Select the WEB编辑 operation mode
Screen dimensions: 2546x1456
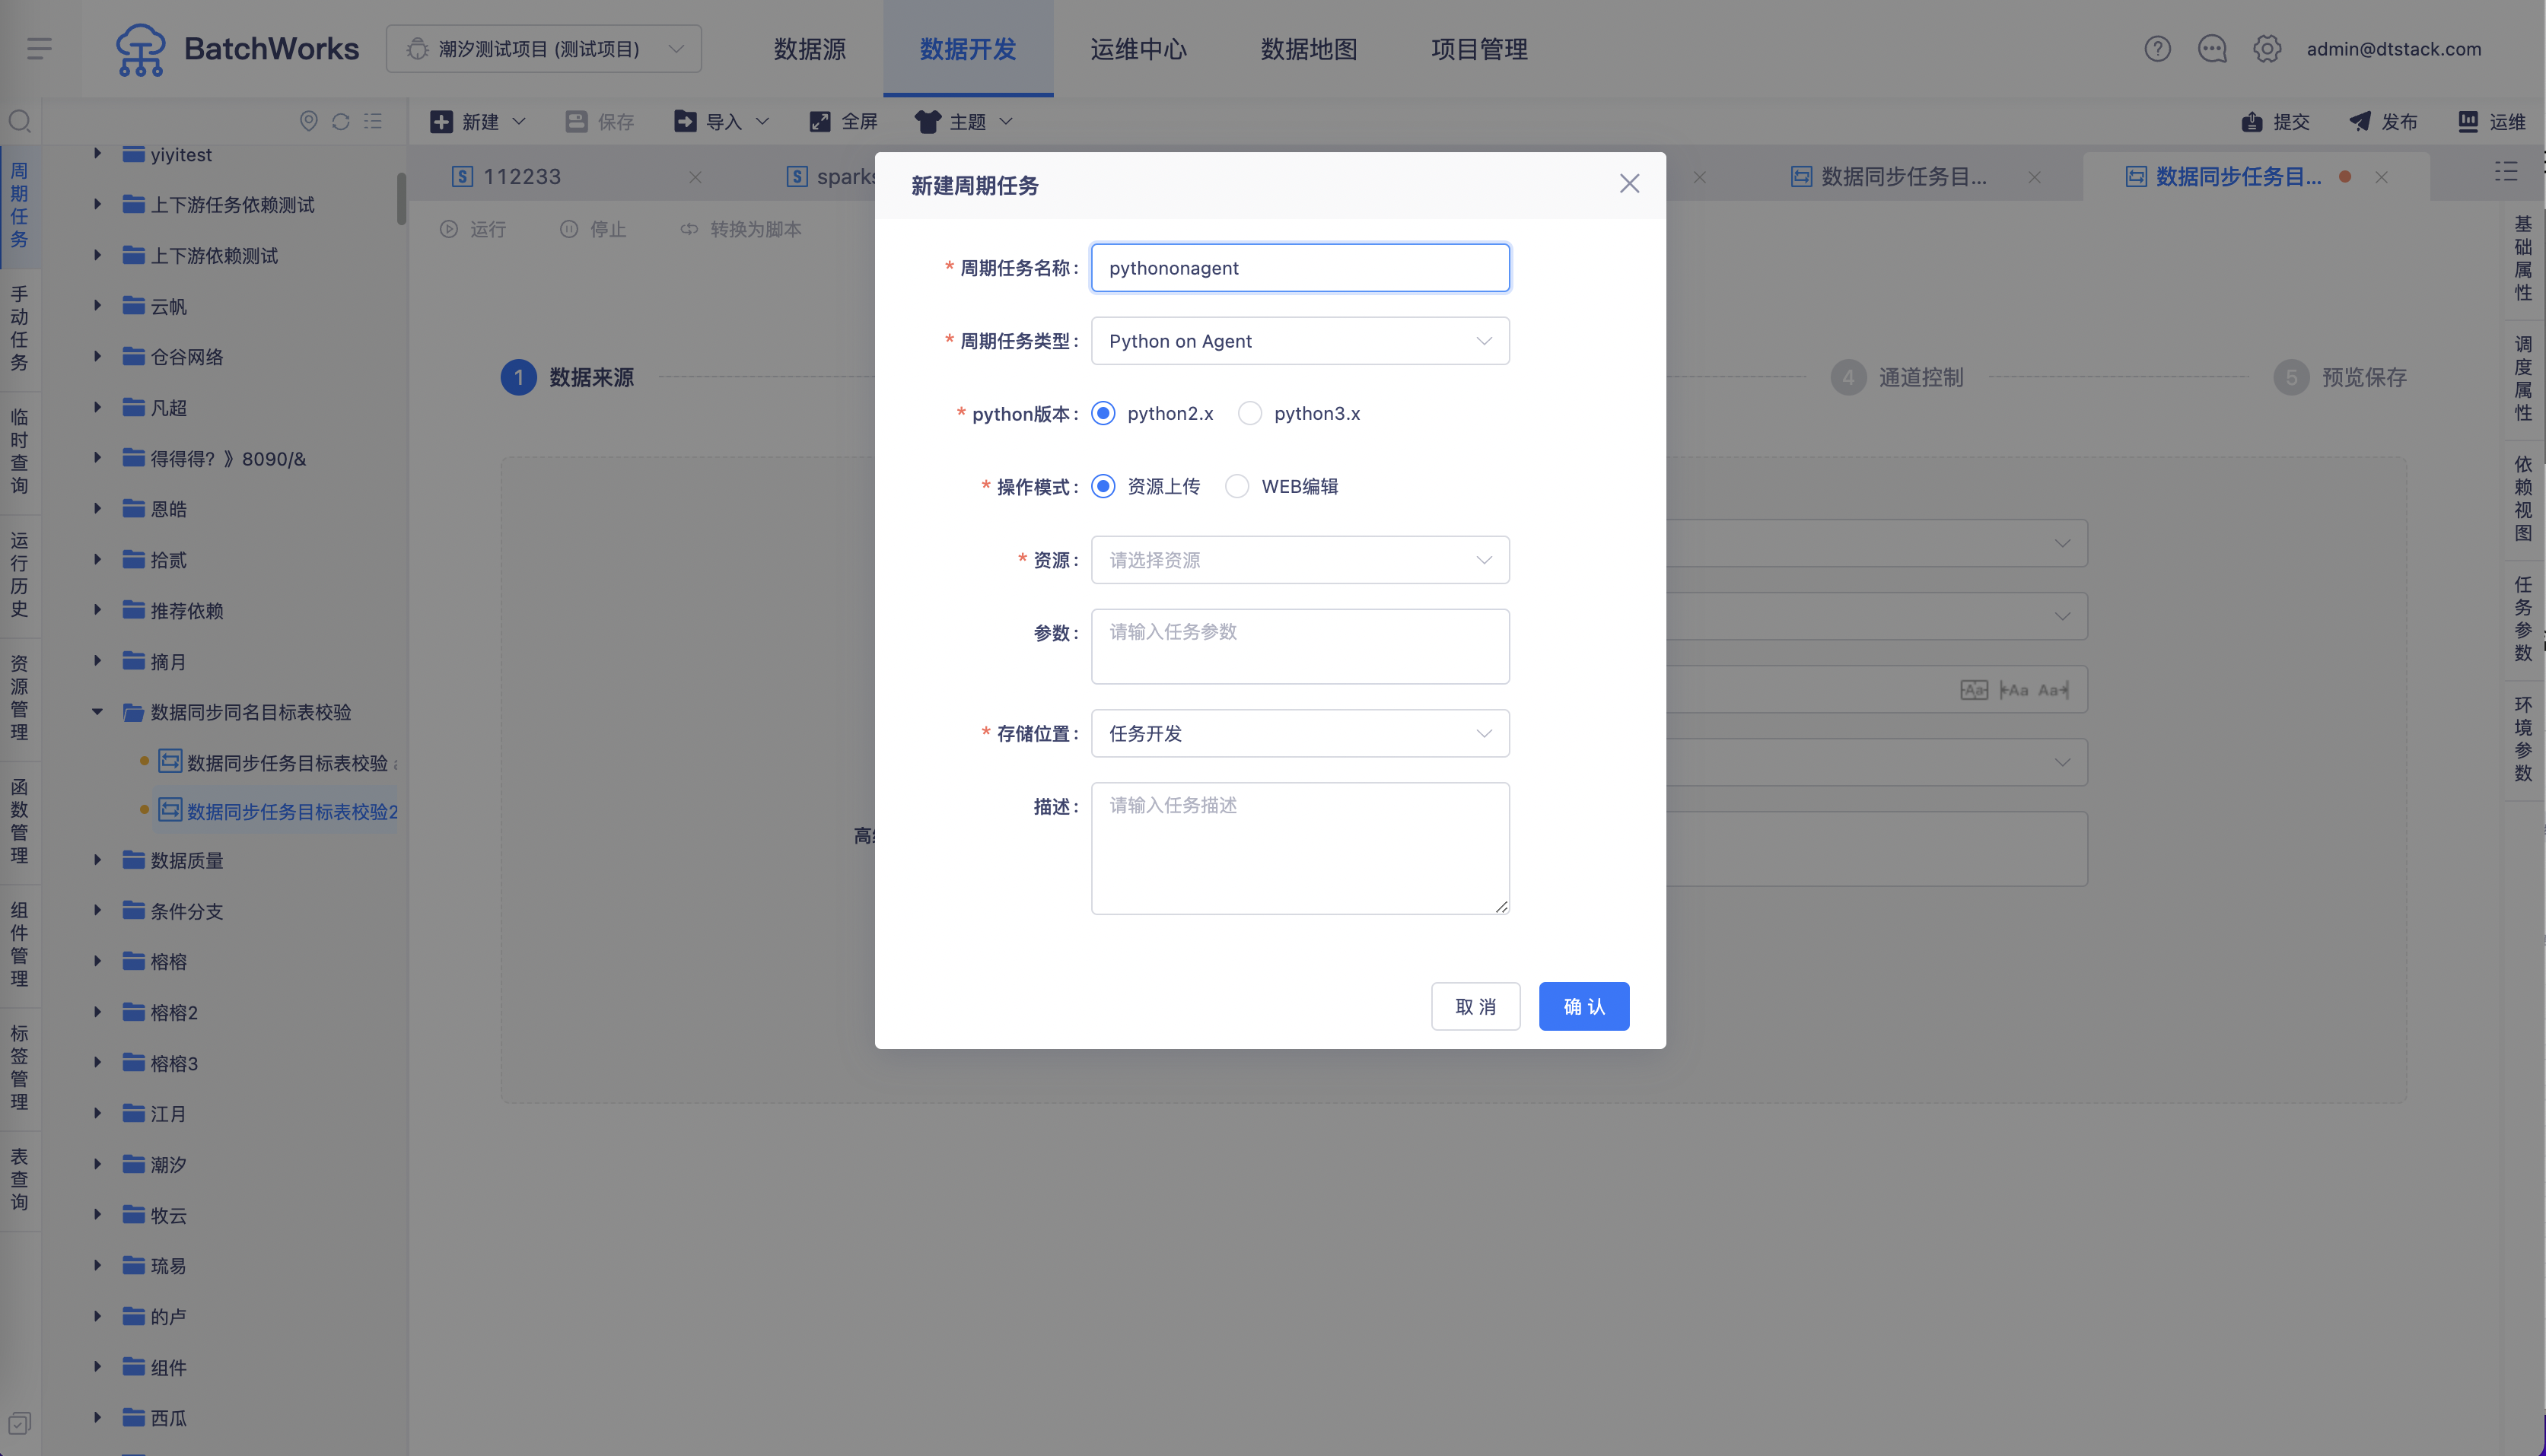point(1237,486)
